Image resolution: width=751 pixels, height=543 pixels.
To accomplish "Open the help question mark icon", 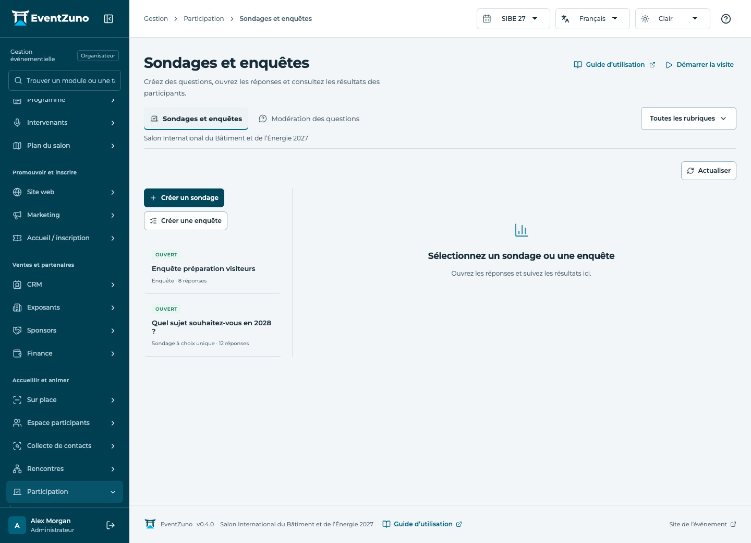I will 726,19.
